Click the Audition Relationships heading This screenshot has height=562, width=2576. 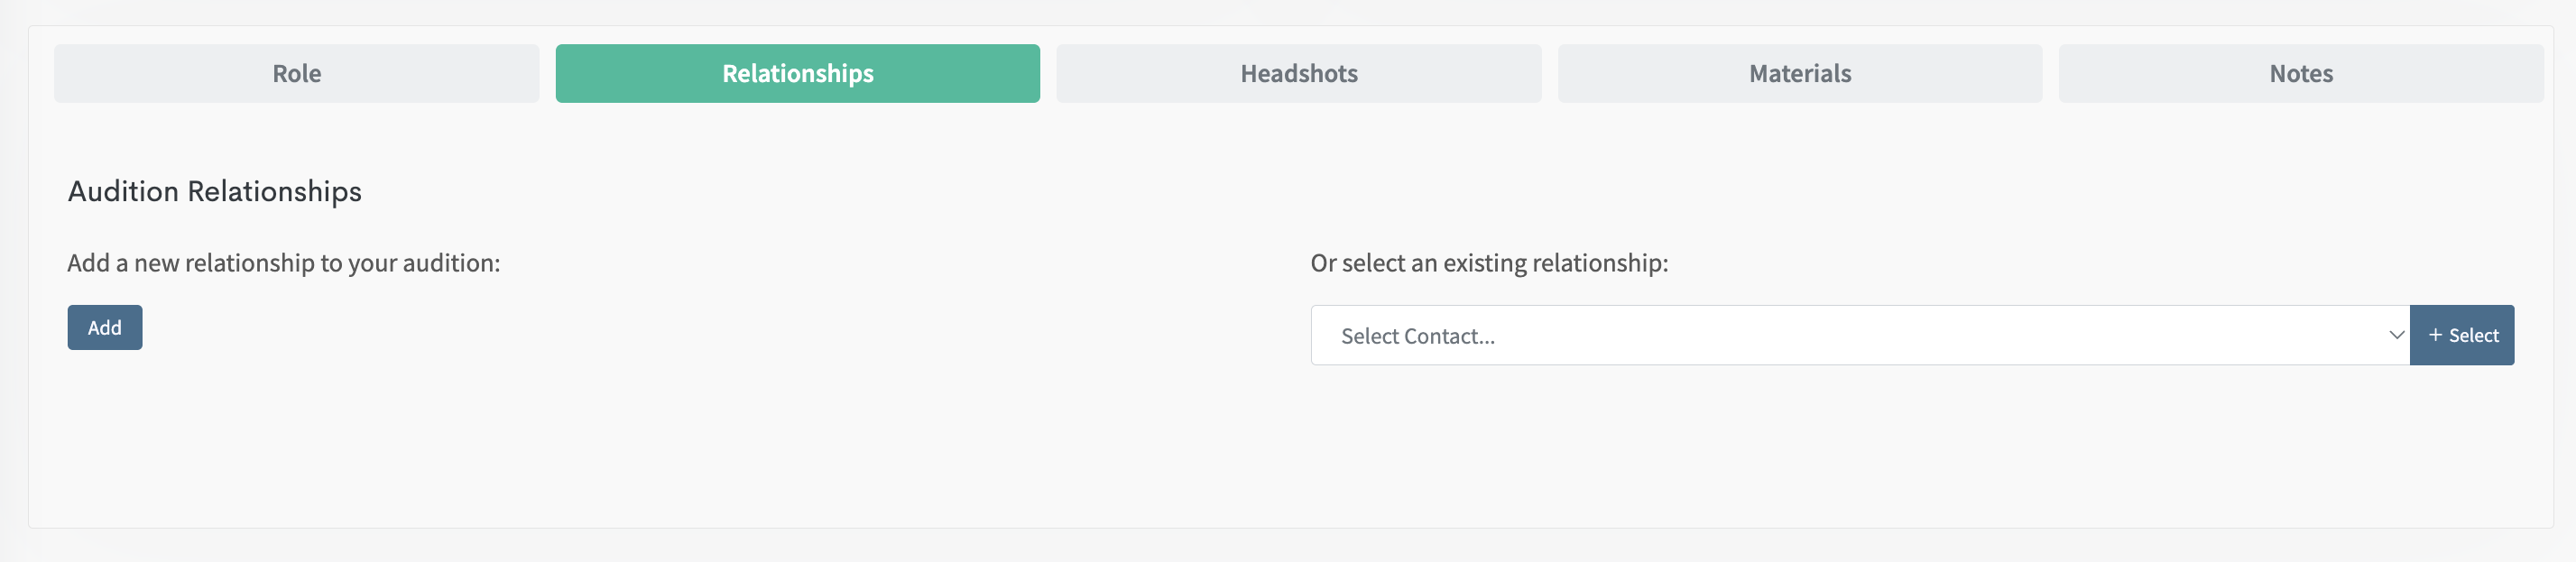(x=214, y=191)
